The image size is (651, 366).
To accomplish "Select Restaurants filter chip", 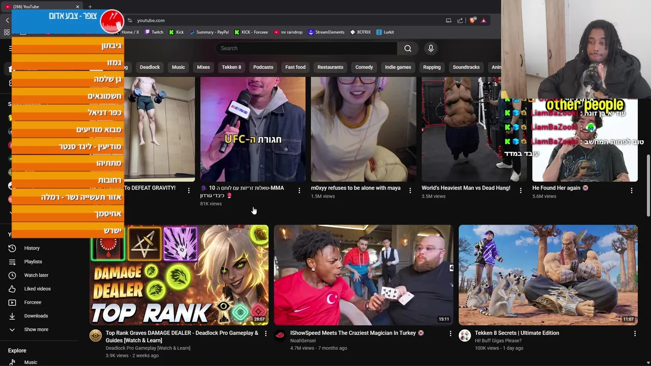I will (x=330, y=67).
